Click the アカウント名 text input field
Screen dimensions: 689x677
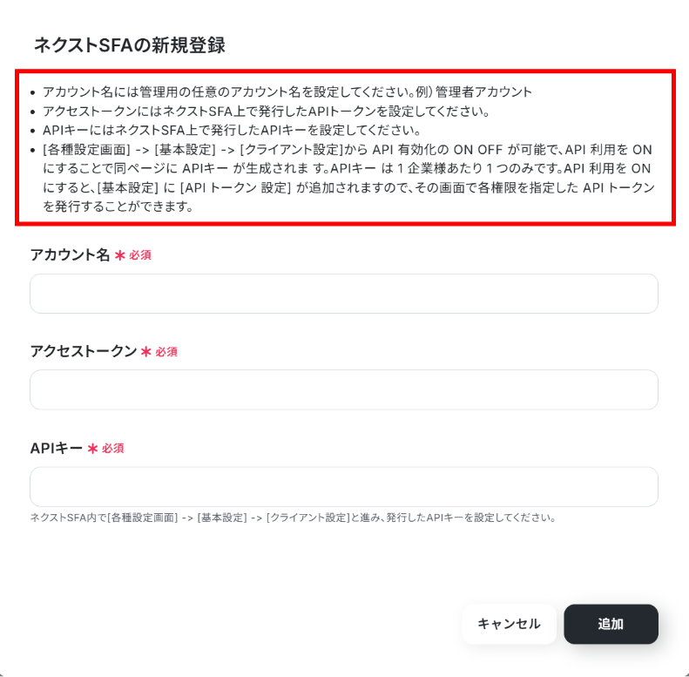point(343,294)
